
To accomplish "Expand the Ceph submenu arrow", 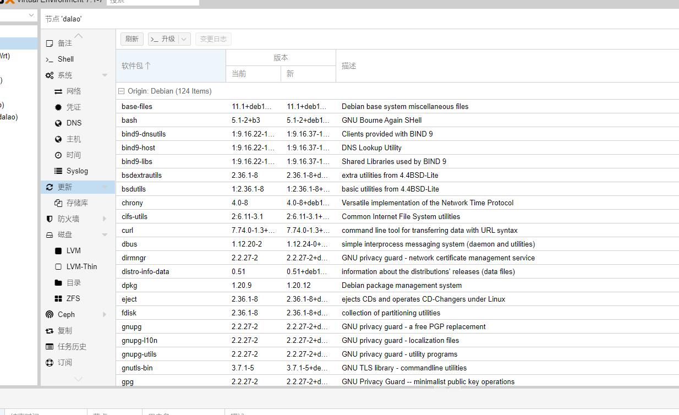I will pos(105,314).
